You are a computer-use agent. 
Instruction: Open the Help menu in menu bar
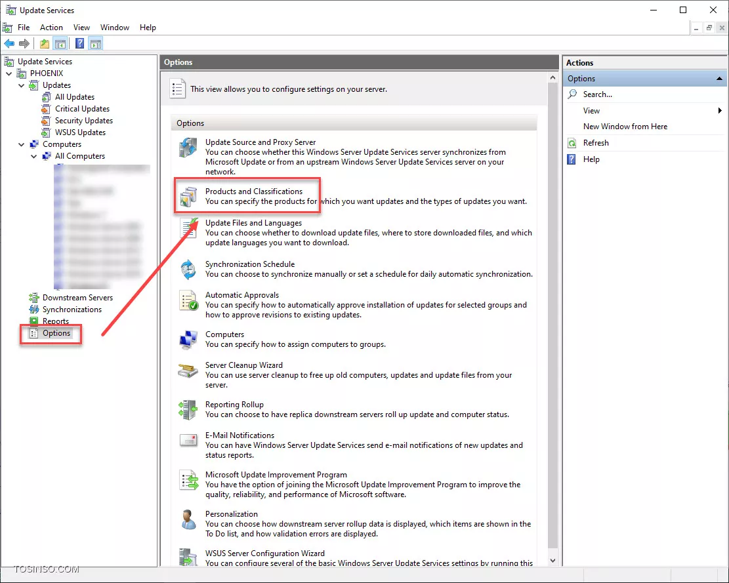(x=148, y=28)
